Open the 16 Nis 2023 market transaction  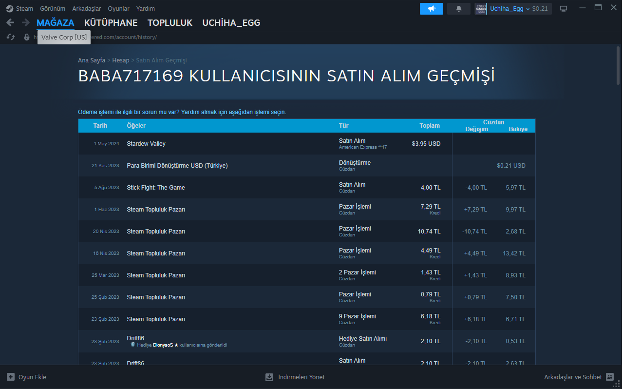[307, 253]
